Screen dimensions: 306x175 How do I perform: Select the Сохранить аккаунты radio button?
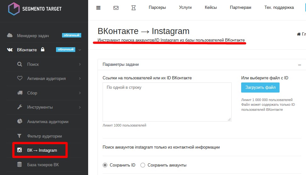[x=143, y=165]
